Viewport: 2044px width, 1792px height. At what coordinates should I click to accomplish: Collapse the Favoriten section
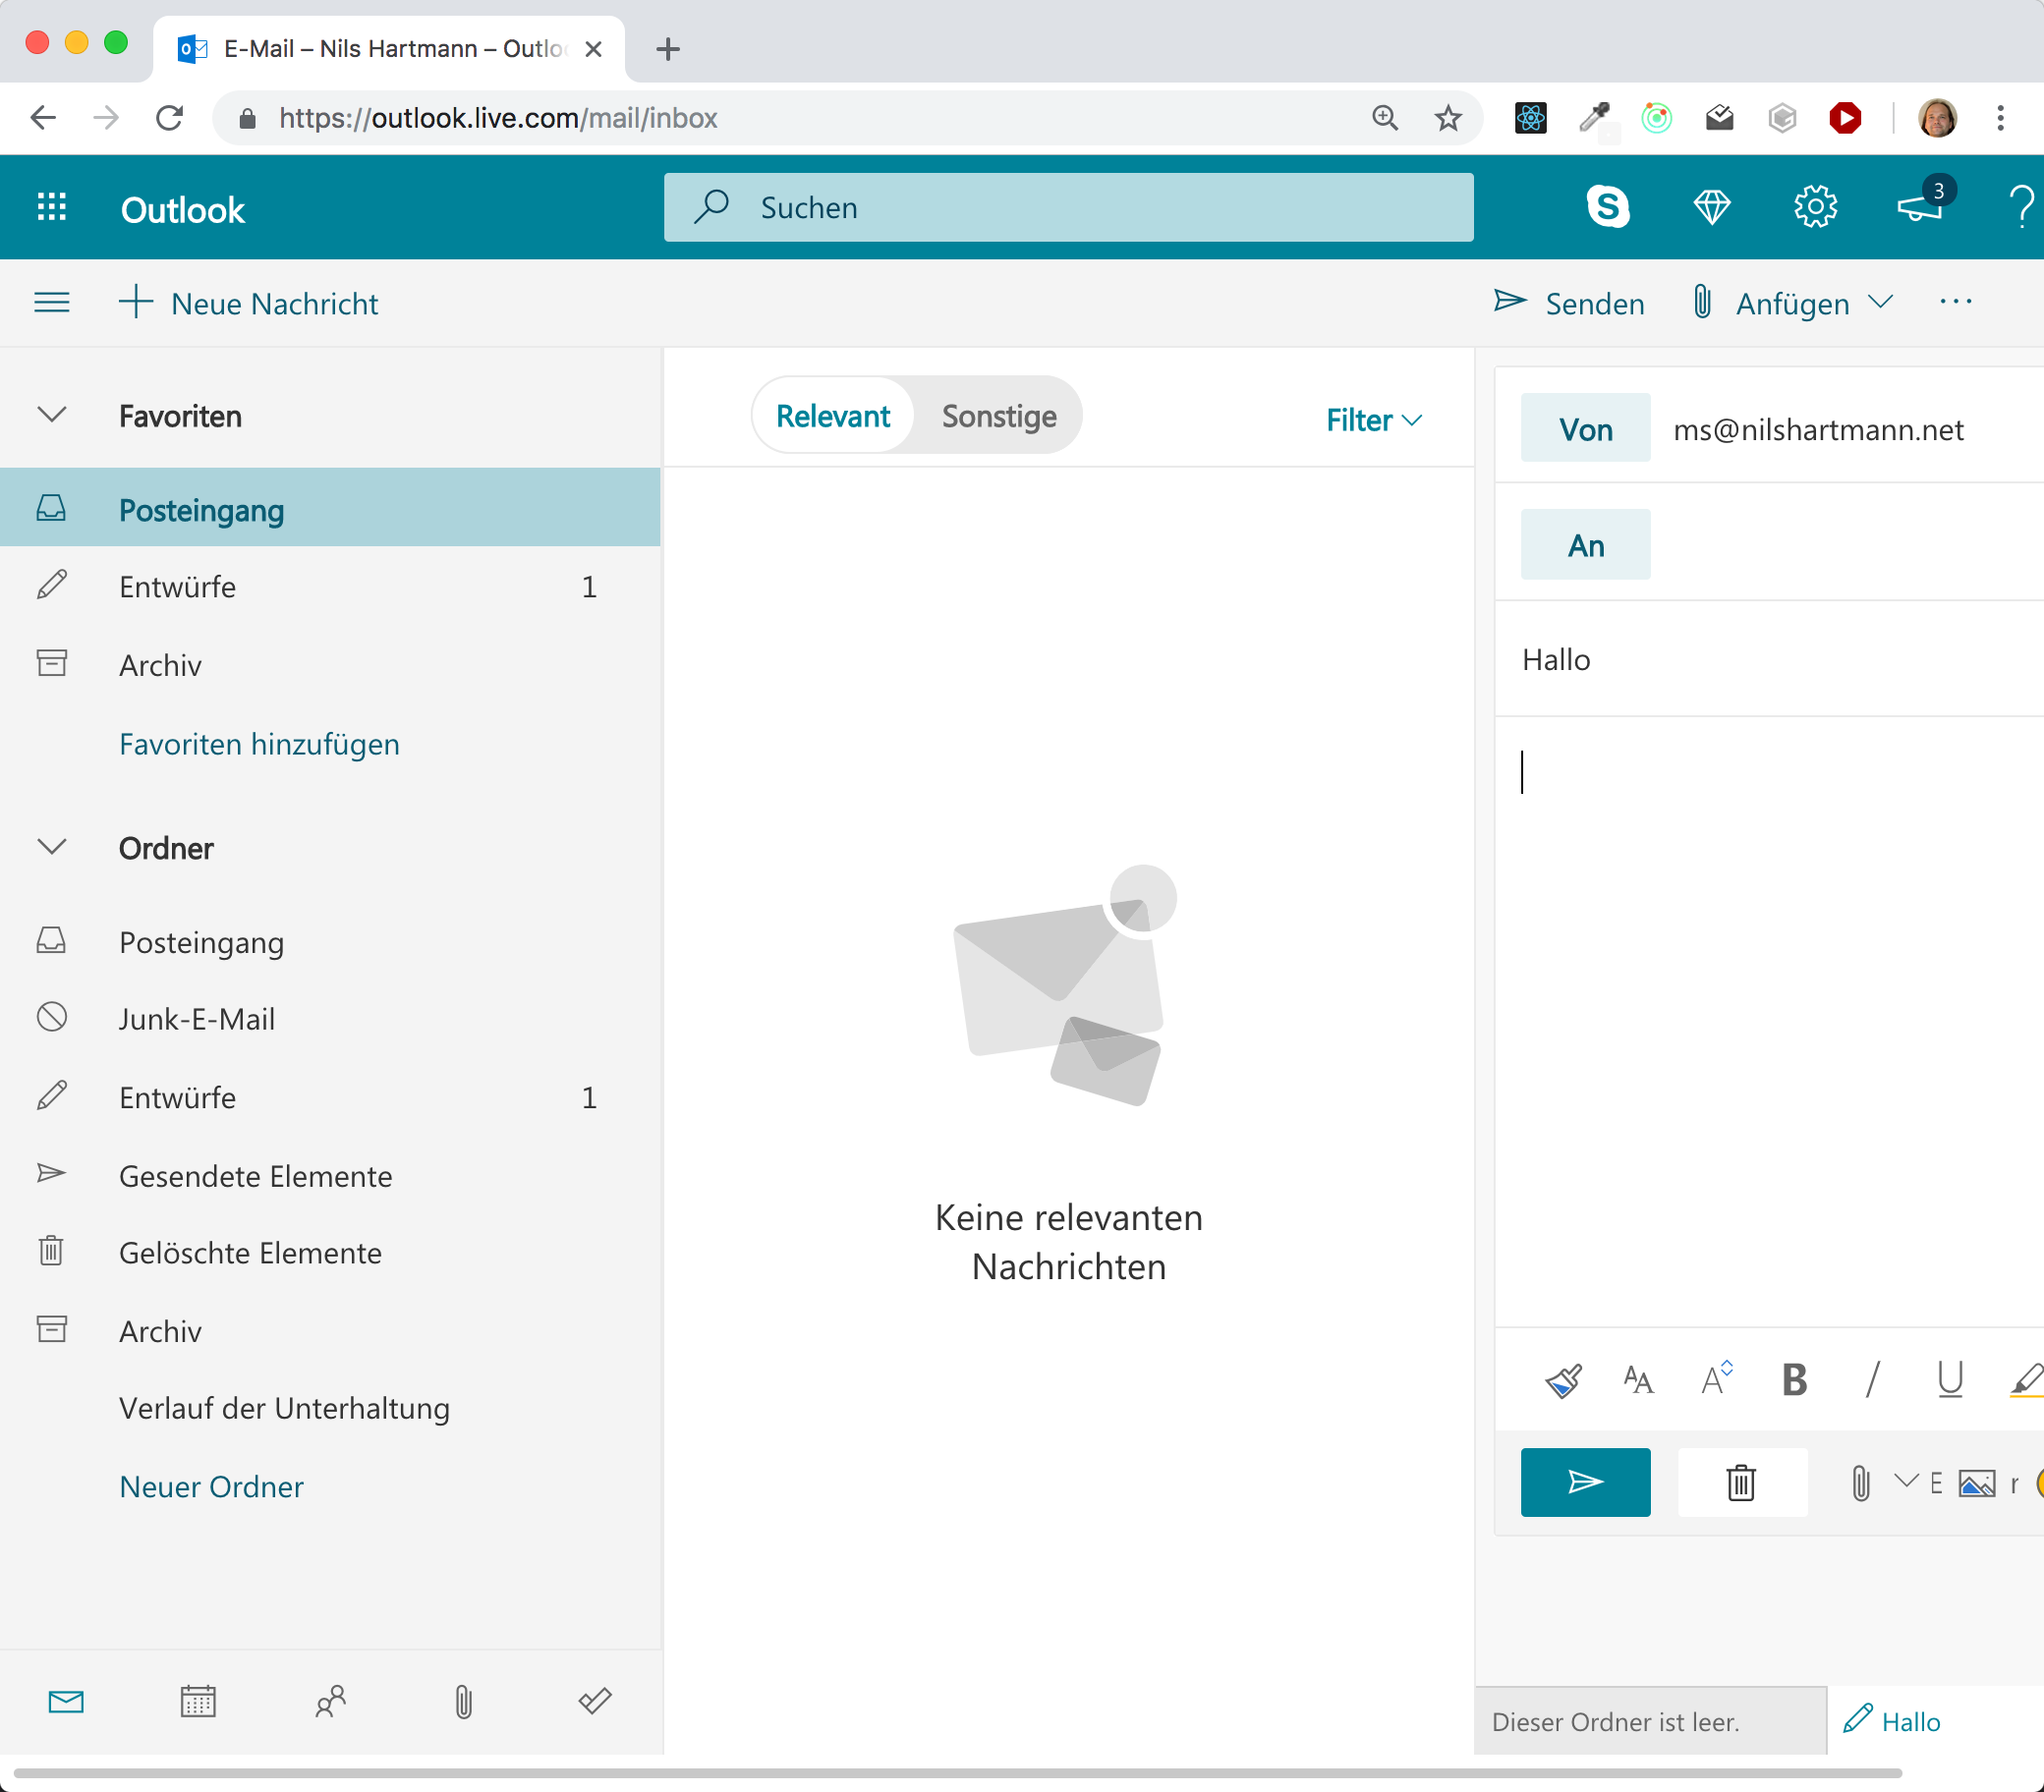point(51,415)
